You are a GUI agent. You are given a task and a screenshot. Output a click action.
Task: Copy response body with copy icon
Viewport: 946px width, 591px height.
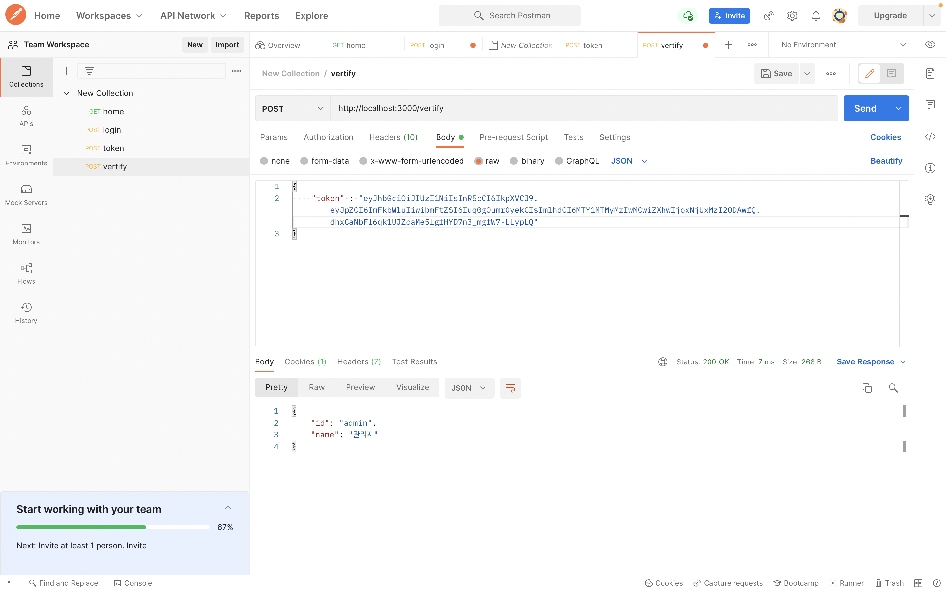867,388
